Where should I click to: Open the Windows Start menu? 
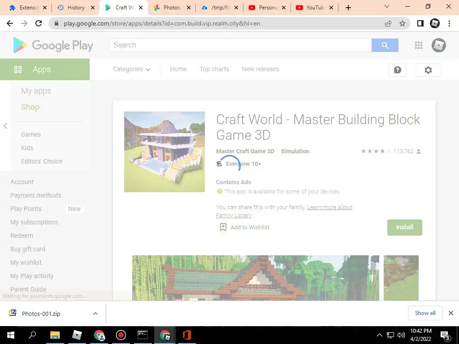tap(11, 335)
